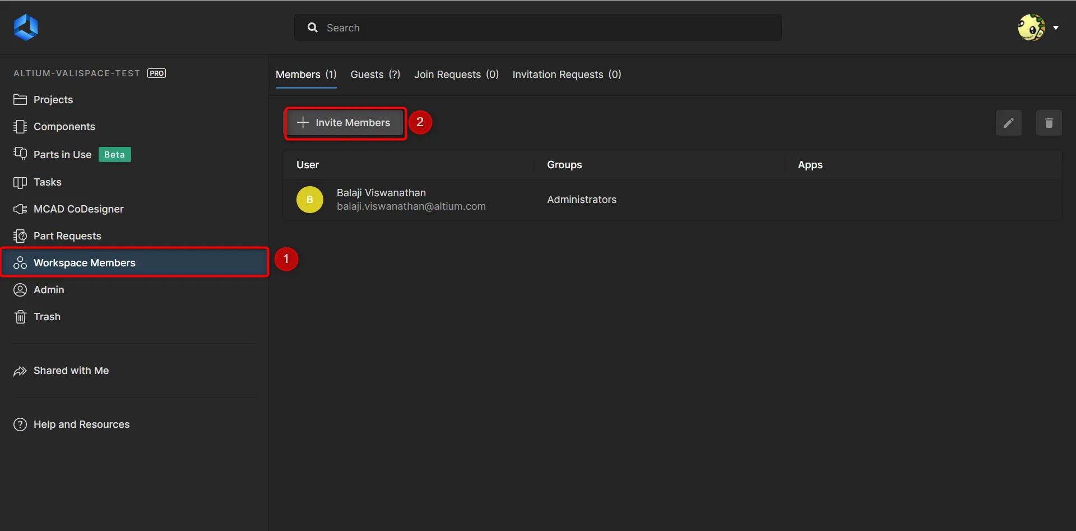Click the plus icon on Invite Members
The height and width of the screenshot is (531, 1076).
click(303, 122)
